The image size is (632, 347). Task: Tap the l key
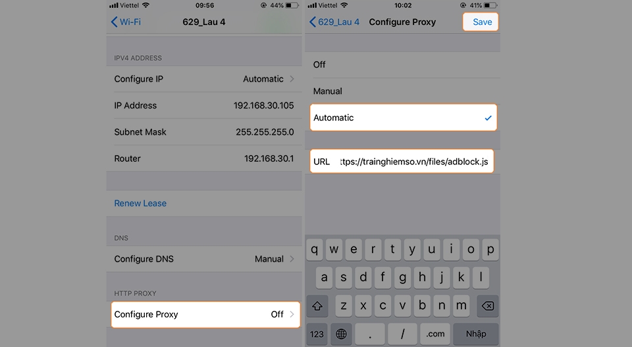[481, 277]
